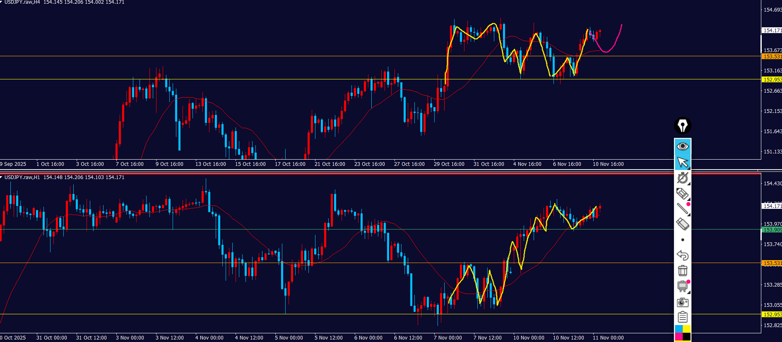Click the clipboard icon in the toolbar
Viewport: 782px width, 342px height.
tap(682, 317)
